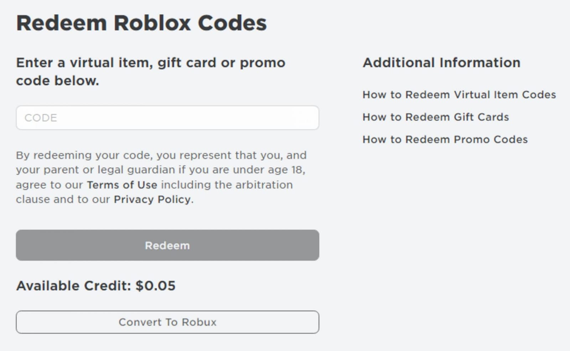
Task: Convert your available credit to Robux
Action: click(x=167, y=322)
